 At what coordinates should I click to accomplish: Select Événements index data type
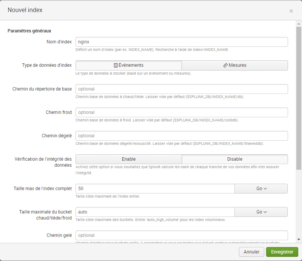(129, 65)
